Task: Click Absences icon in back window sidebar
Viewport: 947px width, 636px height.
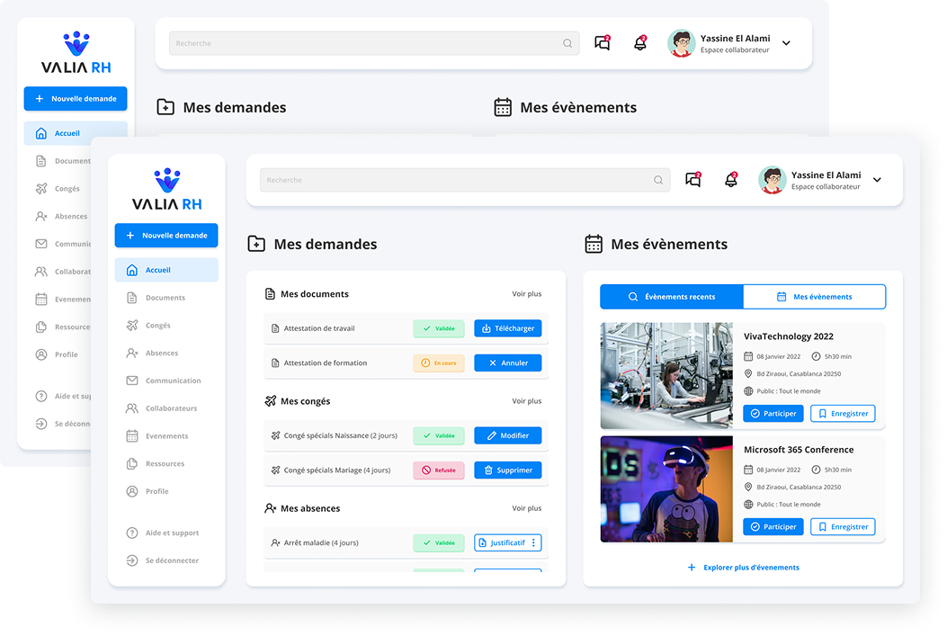Action: [41, 216]
